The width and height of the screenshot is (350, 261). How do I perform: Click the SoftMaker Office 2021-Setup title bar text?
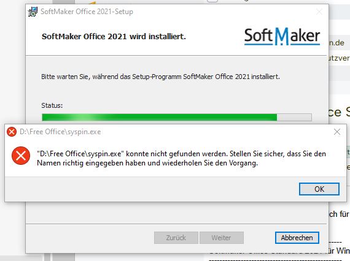point(87,12)
